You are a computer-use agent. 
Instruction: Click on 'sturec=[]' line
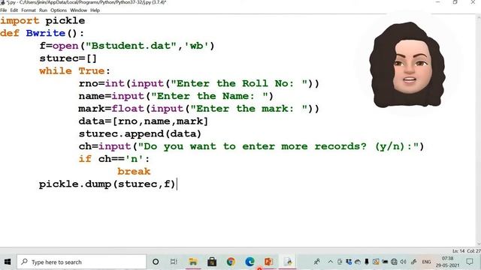[x=68, y=58]
